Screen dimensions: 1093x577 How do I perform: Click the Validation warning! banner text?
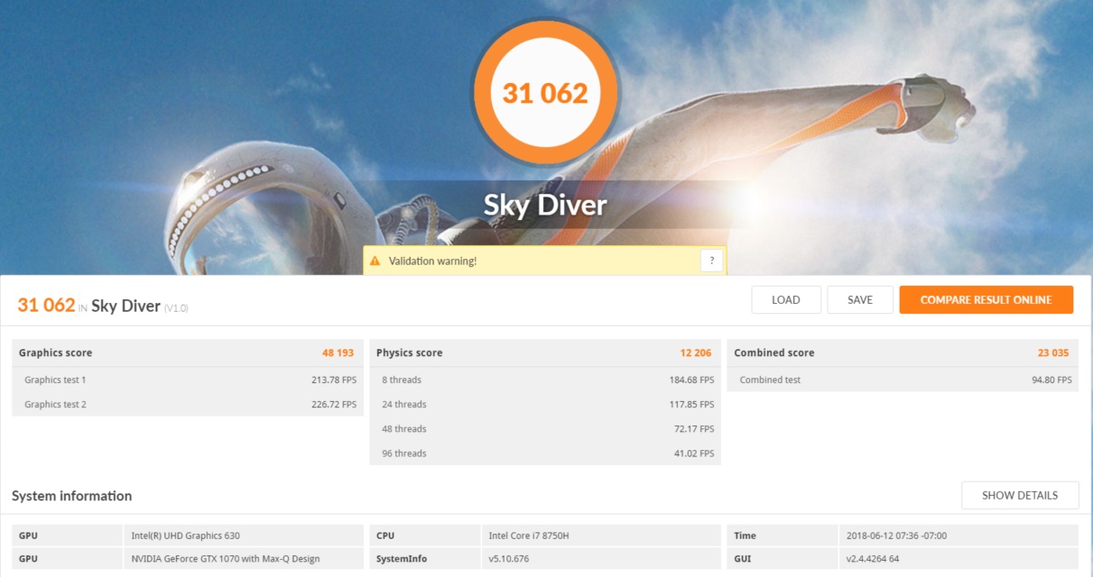(432, 261)
